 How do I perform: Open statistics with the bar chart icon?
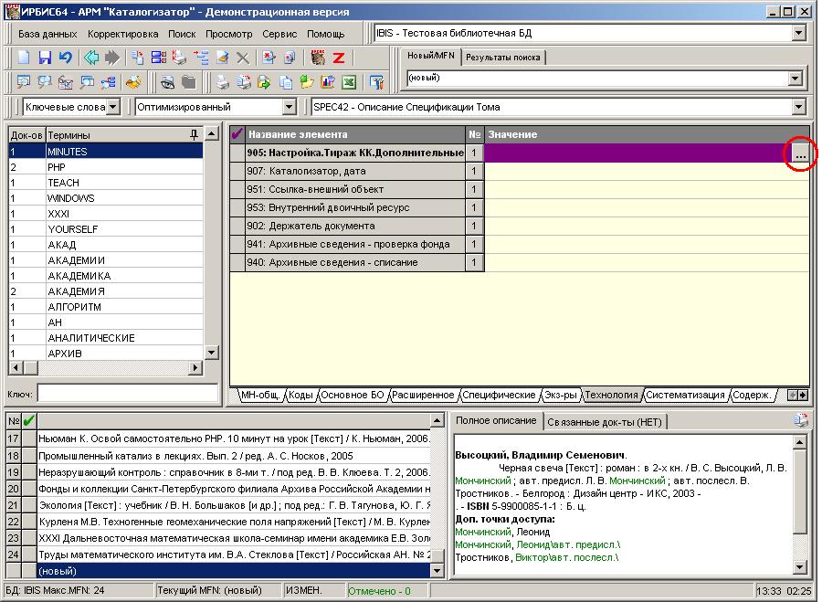[x=328, y=82]
